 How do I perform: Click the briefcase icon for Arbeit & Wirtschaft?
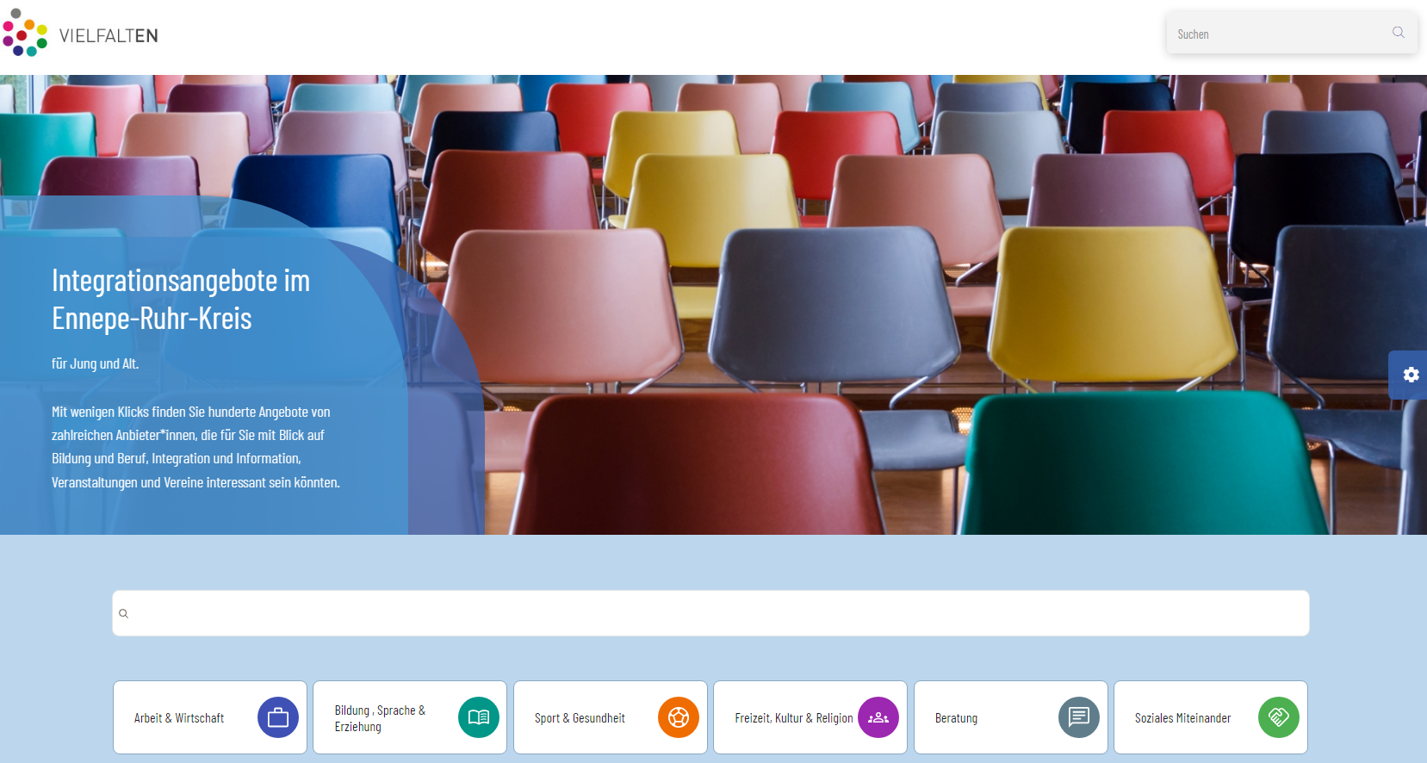tap(278, 717)
